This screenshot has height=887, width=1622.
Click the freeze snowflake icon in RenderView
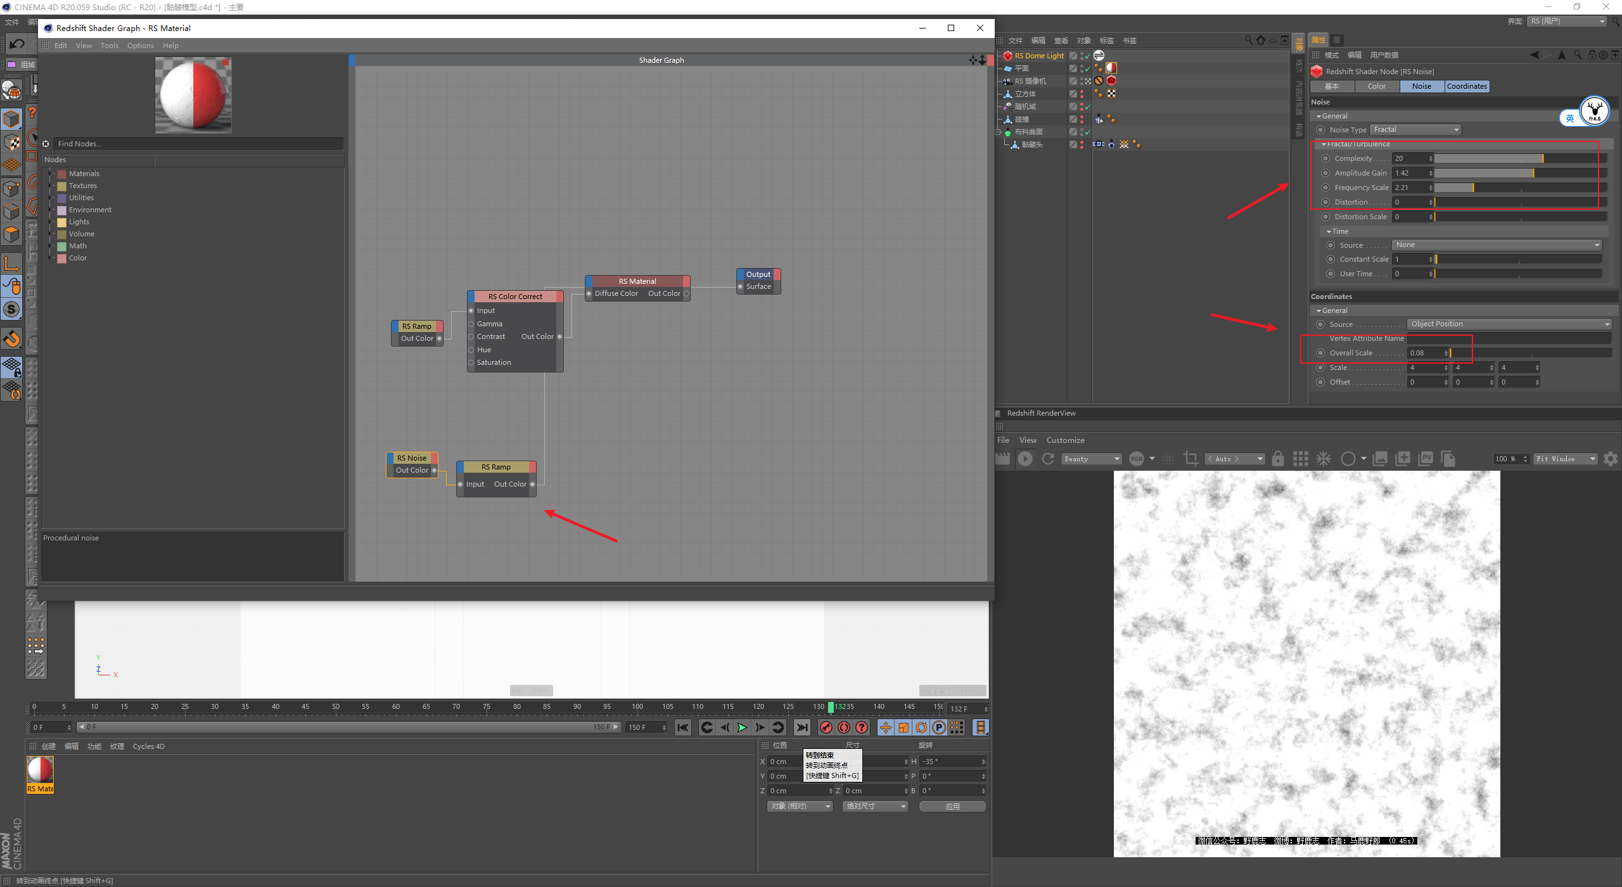[1324, 459]
